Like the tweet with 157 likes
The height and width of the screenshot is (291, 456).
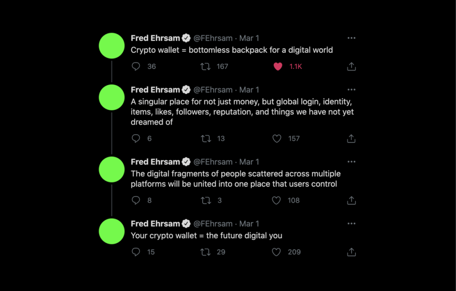tap(277, 139)
